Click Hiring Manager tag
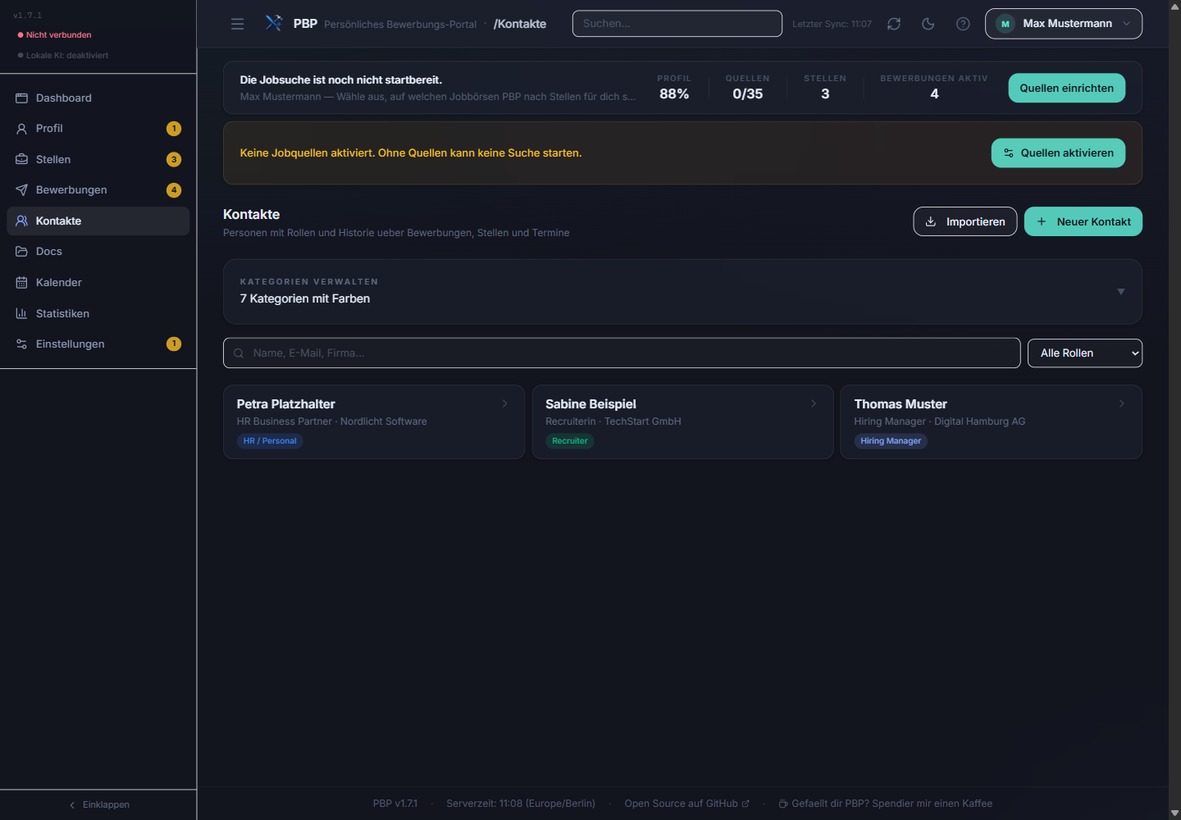 pos(891,441)
